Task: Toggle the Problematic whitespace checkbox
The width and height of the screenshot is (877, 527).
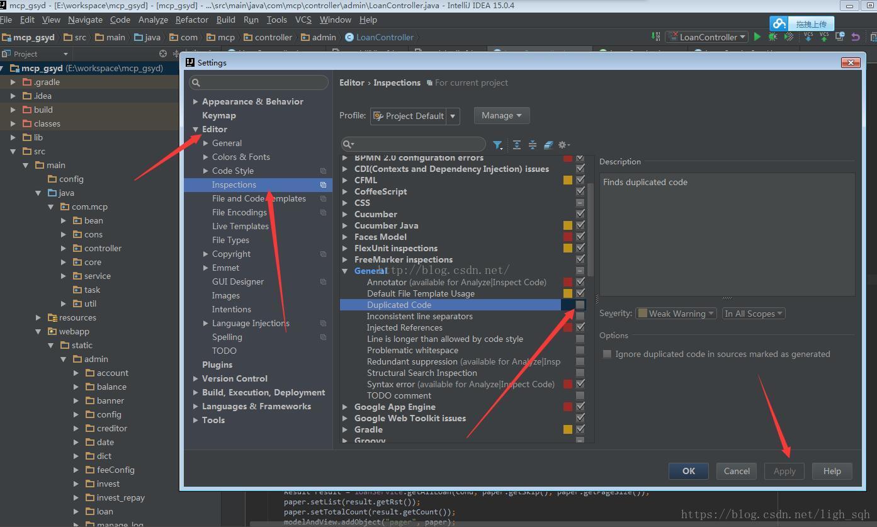Action: coord(580,350)
